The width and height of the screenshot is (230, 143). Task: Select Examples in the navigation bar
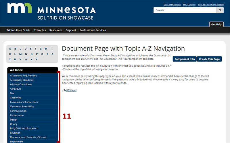(40, 30)
